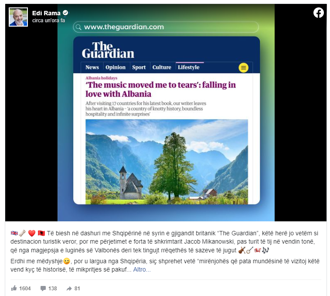Open the Culture tab
This screenshot has height=296, width=330.
[x=162, y=67]
